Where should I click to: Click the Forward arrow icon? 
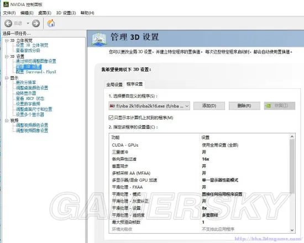[36, 23]
